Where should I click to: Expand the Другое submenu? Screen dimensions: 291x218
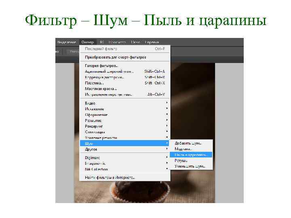click(x=125, y=149)
